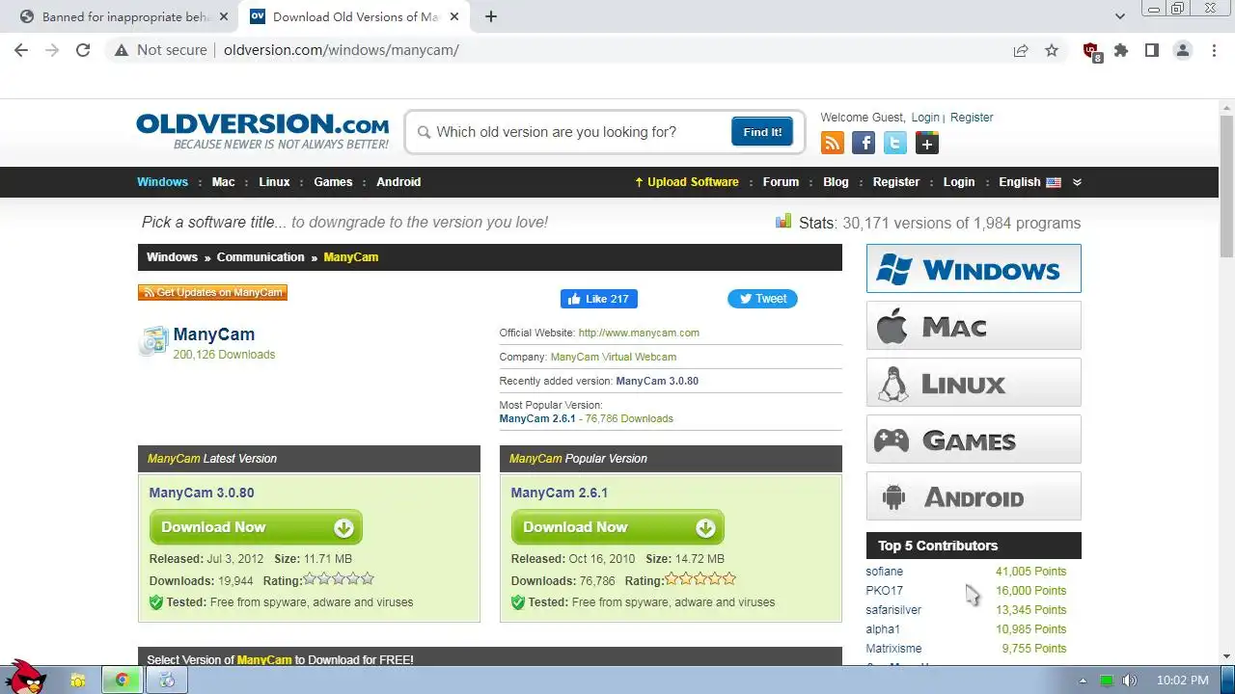
Task: Download ManyCam 2.6.1 now
Action: pos(617,527)
